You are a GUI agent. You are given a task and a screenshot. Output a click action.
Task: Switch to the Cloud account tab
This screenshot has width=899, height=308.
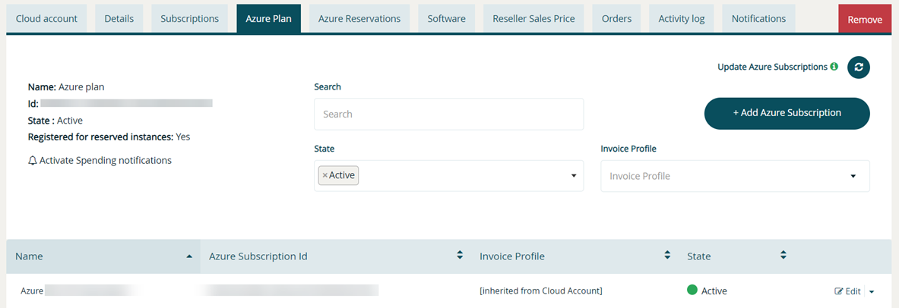point(46,18)
